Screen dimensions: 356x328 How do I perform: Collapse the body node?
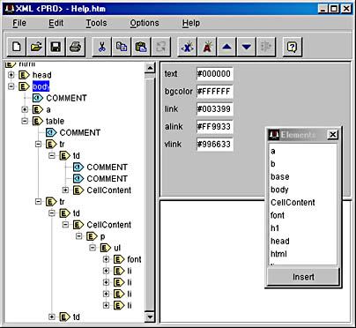(x=11, y=86)
